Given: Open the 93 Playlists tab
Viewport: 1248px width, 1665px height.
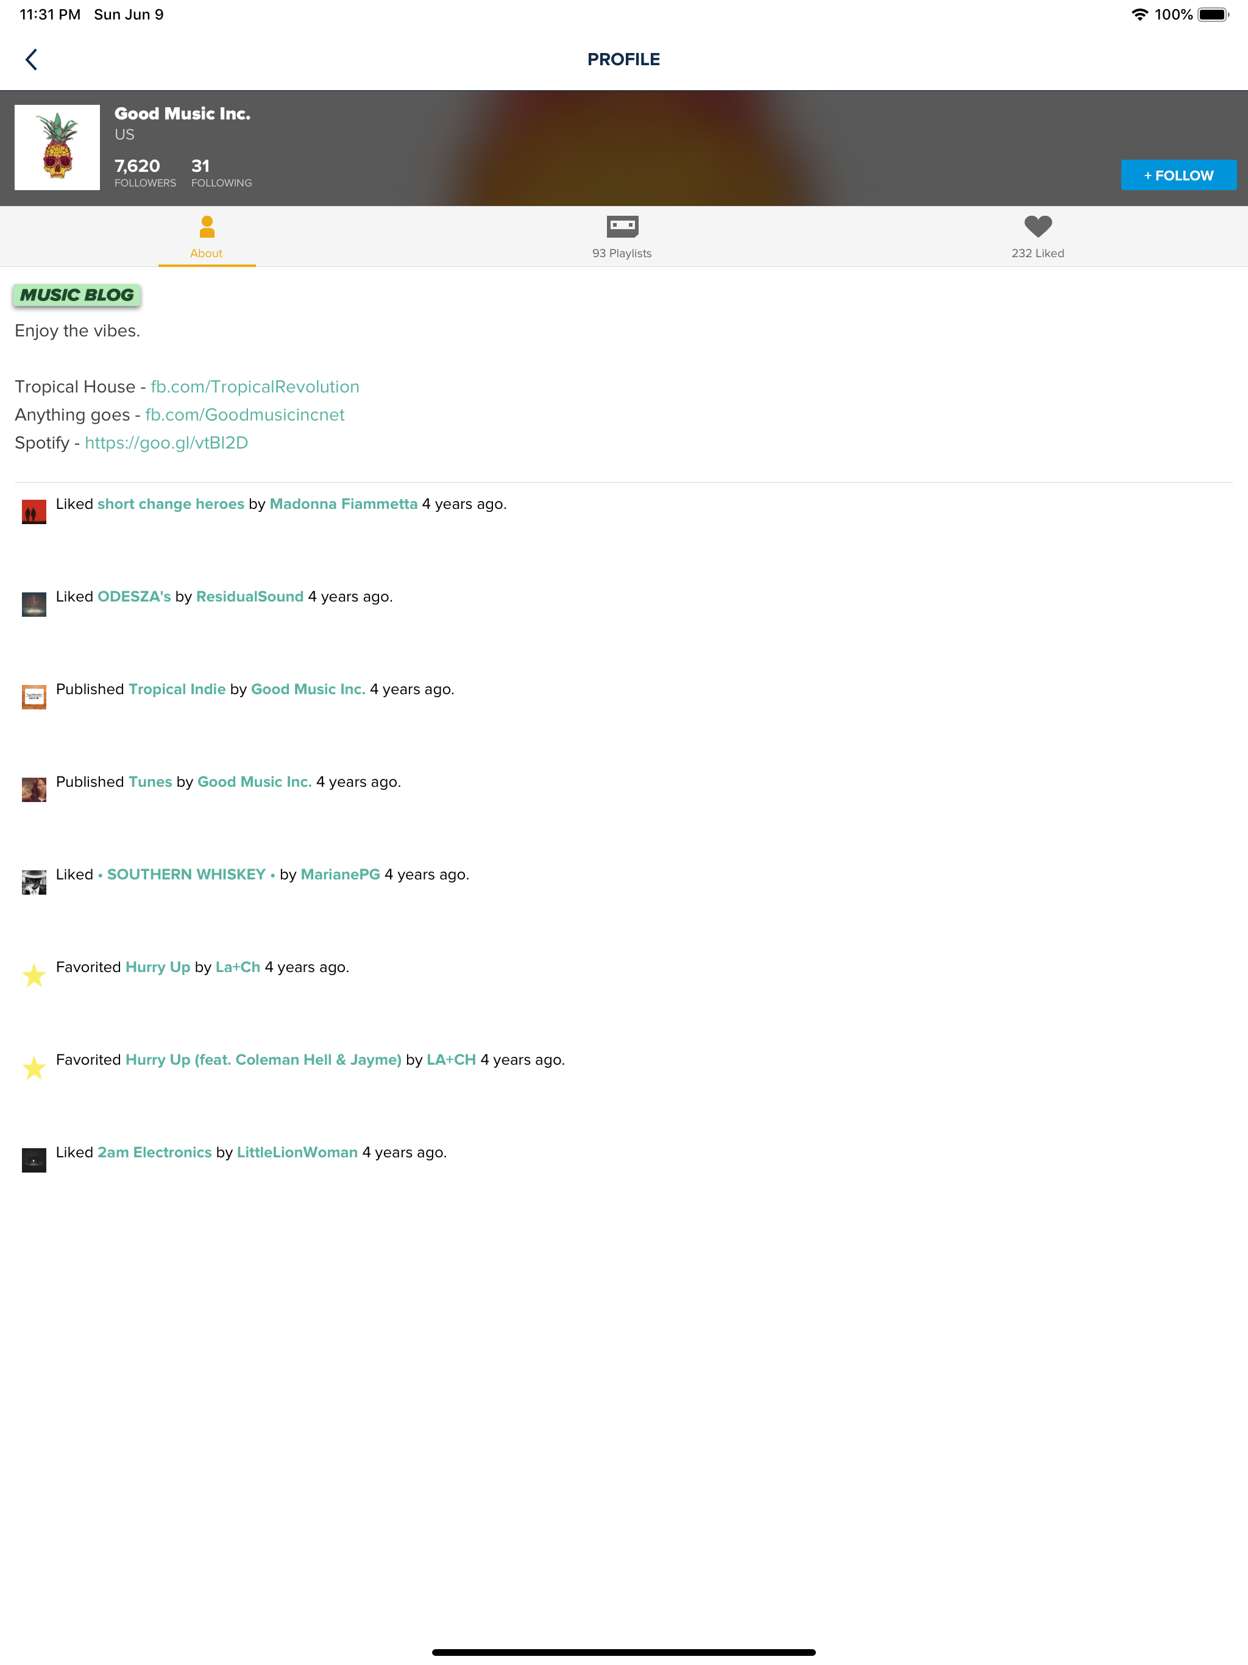Looking at the screenshot, I should click(x=623, y=236).
